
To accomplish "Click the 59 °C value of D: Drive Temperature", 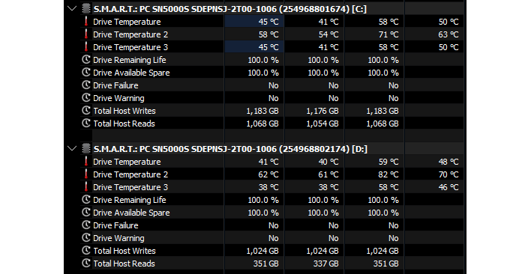I will click(x=388, y=162).
